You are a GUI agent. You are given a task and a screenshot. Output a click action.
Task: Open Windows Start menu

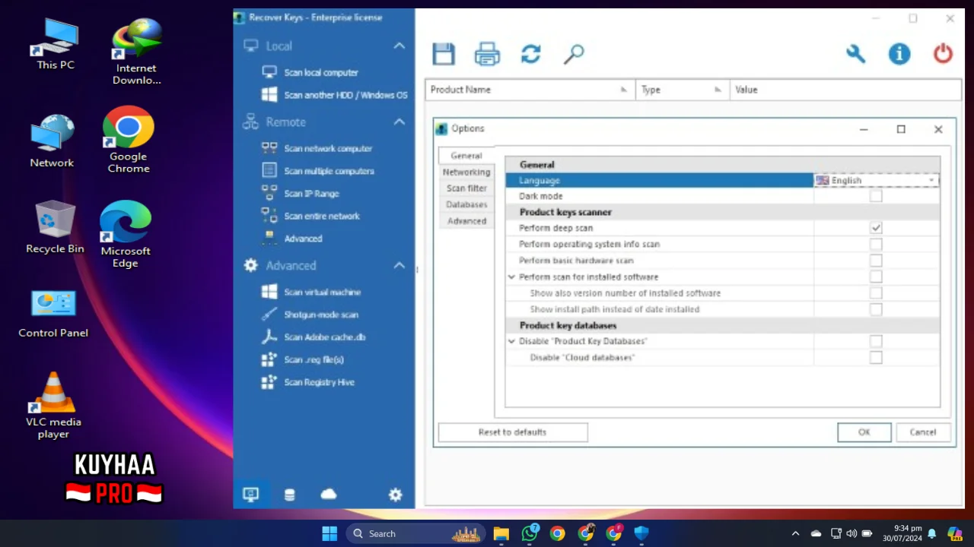(x=329, y=533)
